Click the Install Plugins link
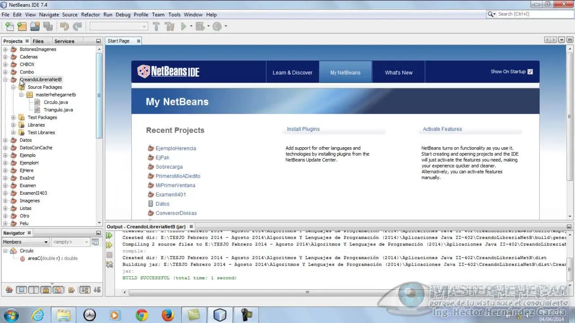Screen dimensions: 575x323 (303, 129)
